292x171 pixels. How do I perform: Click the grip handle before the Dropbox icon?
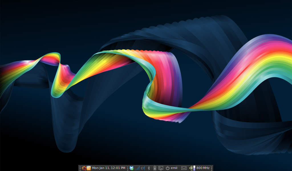pos(127,168)
